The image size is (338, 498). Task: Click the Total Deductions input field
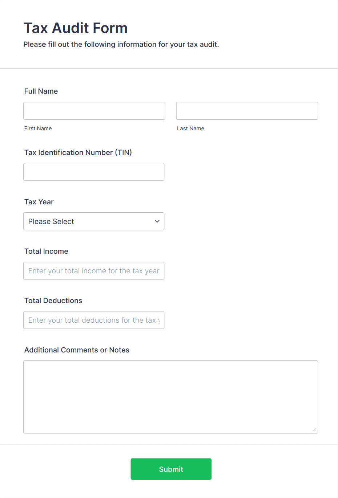[x=94, y=320]
